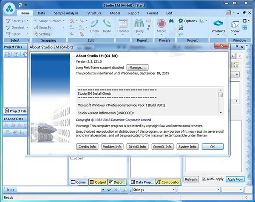Screen dimensions: 255x202
Task: Click the OpenGL Info button
Action: coord(162,147)
